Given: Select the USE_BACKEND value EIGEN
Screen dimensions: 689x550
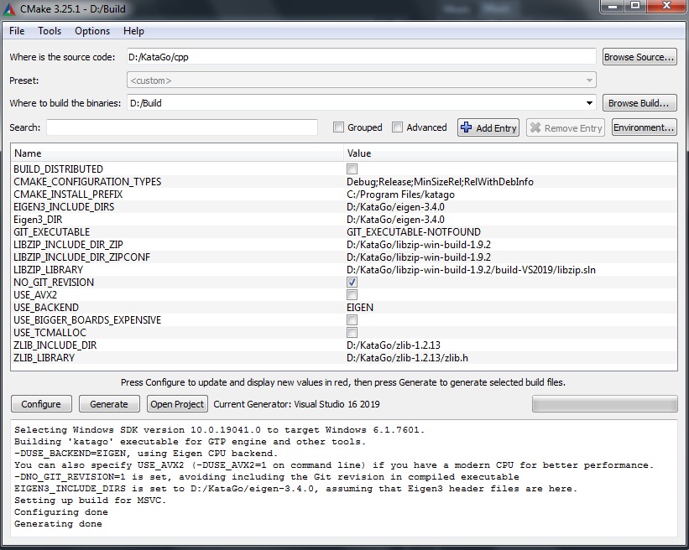Looking at the screenshot, I should (x=360, y=308).
